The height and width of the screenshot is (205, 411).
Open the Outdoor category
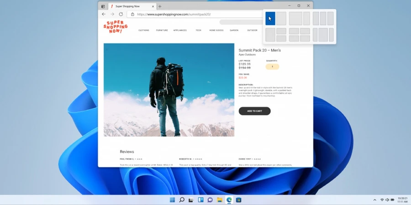pyautogui.click(x=252, y=31)
